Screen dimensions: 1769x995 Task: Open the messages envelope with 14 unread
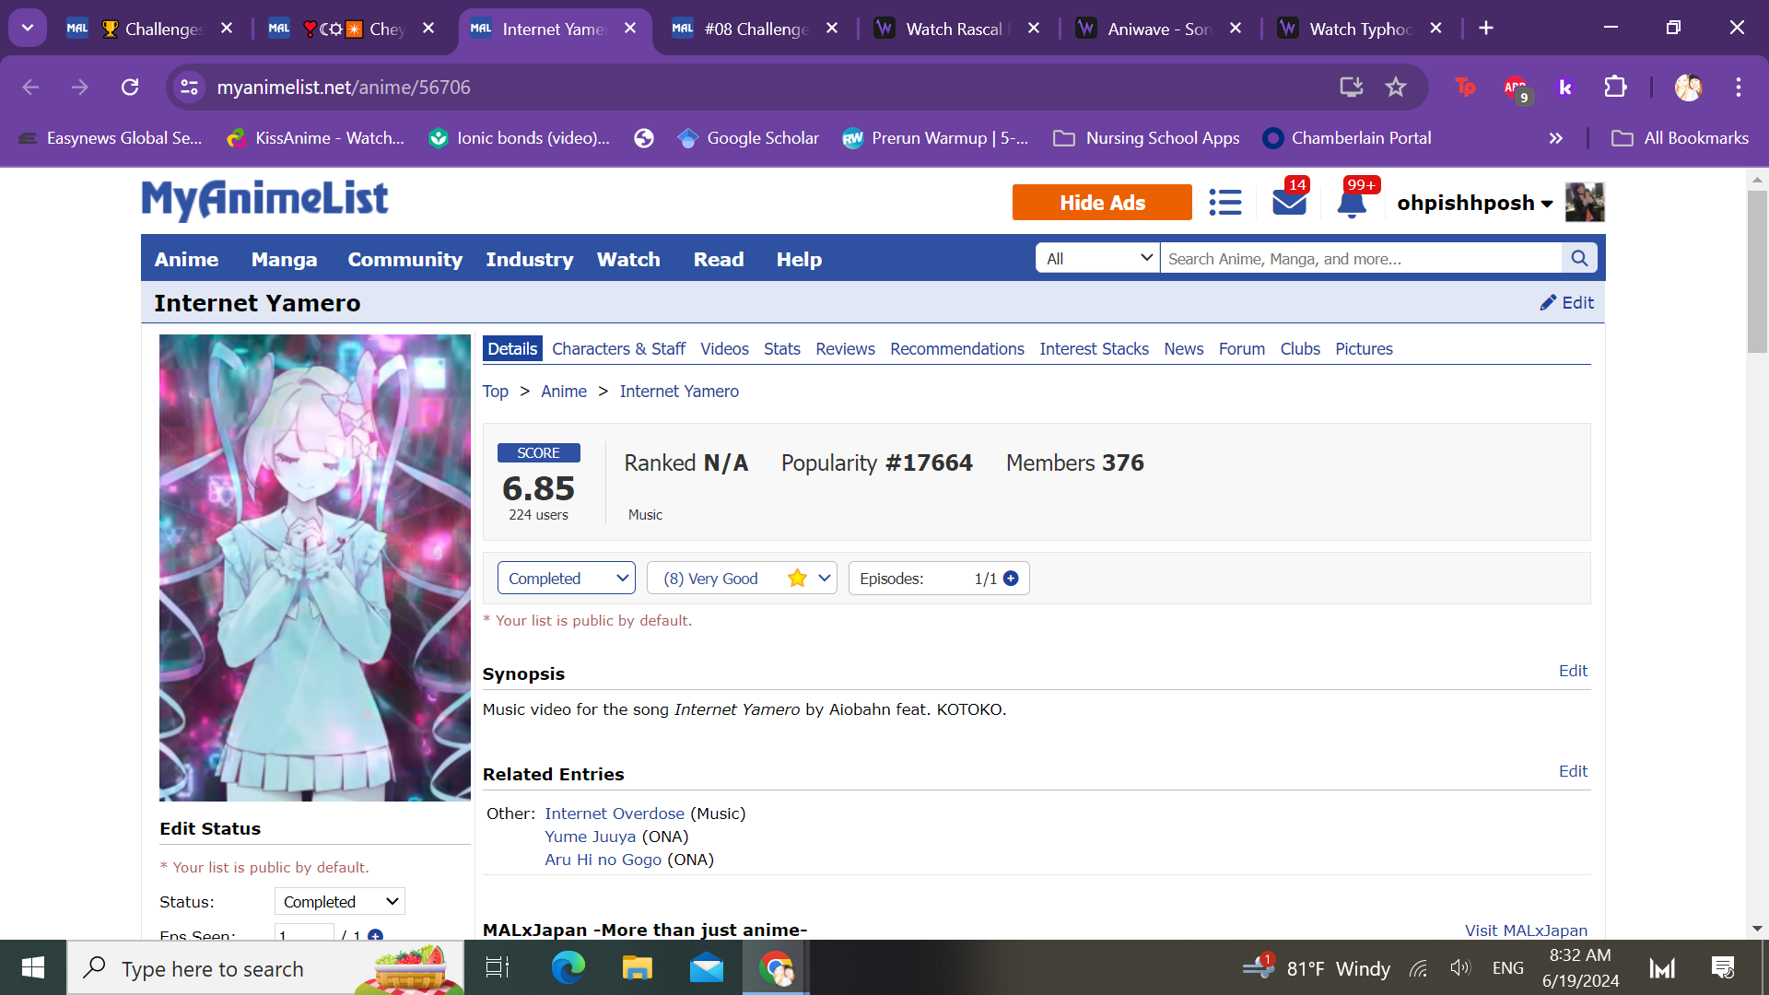click(x=1290, y=201)
